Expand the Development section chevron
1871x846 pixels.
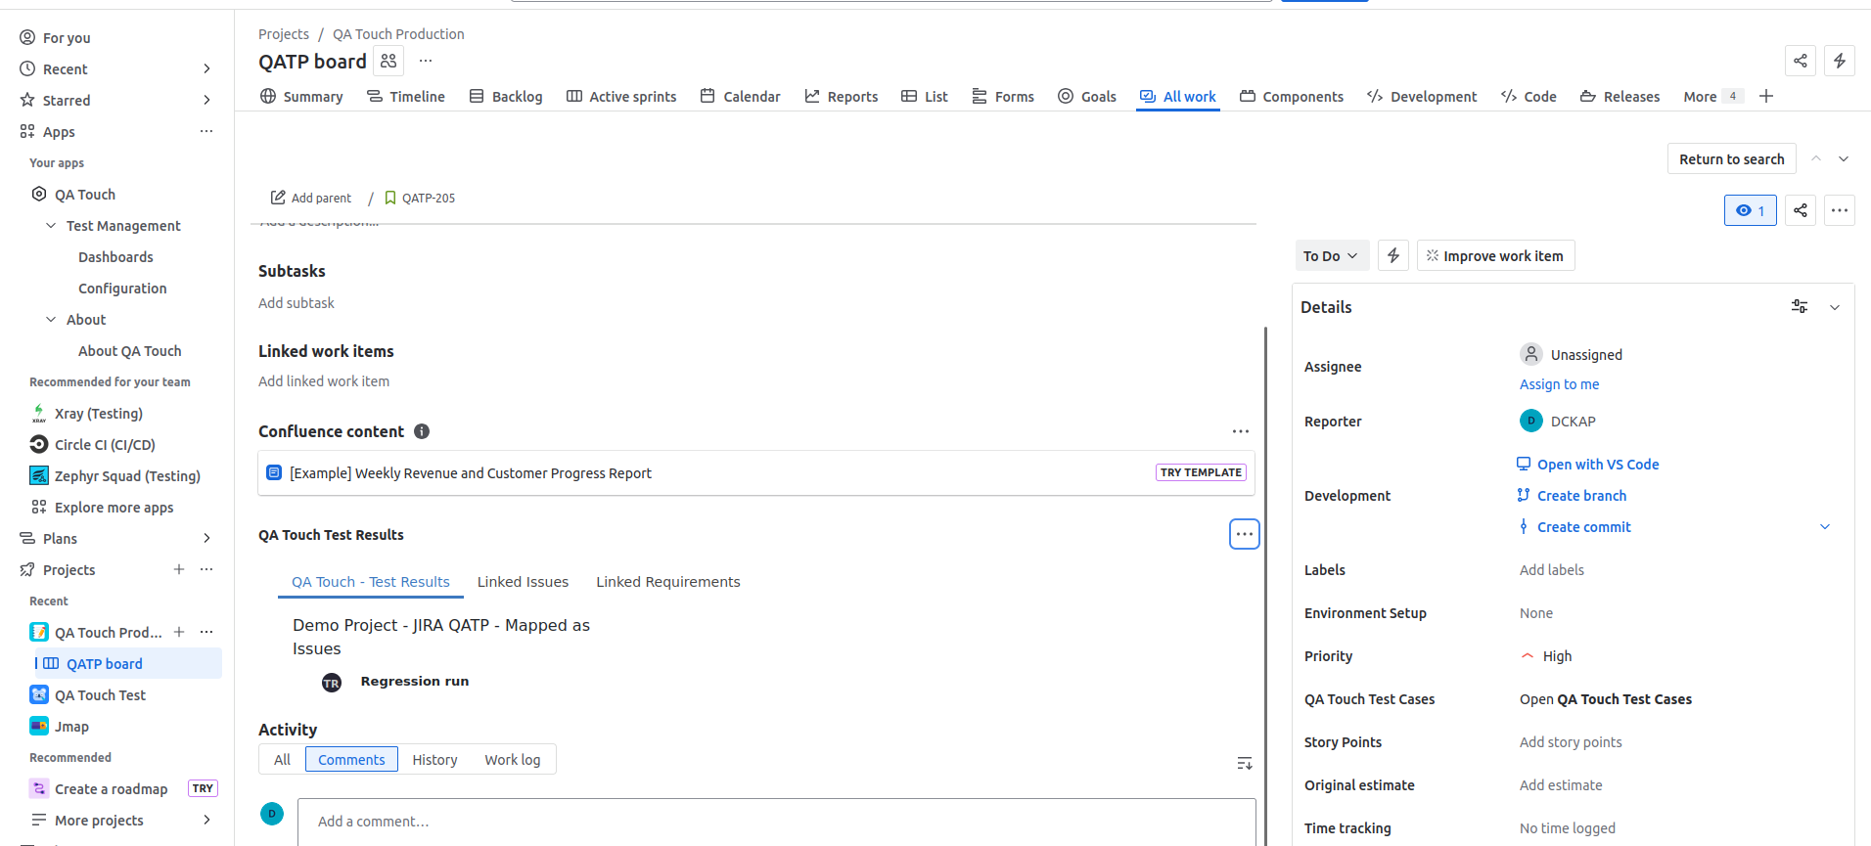click(1825, 526)
